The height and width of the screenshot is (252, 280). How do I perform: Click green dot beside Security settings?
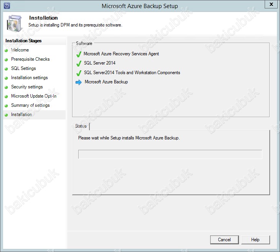6,87
